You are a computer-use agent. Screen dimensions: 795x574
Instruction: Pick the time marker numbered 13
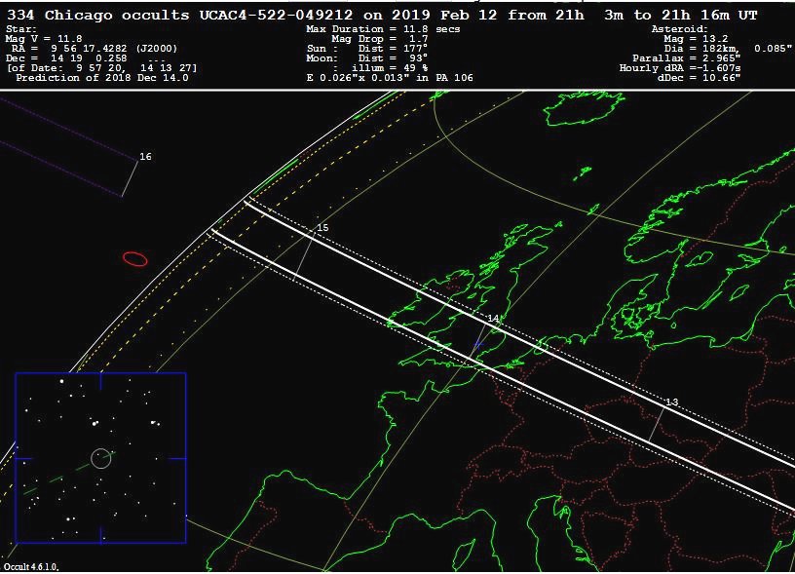(671, 402)
